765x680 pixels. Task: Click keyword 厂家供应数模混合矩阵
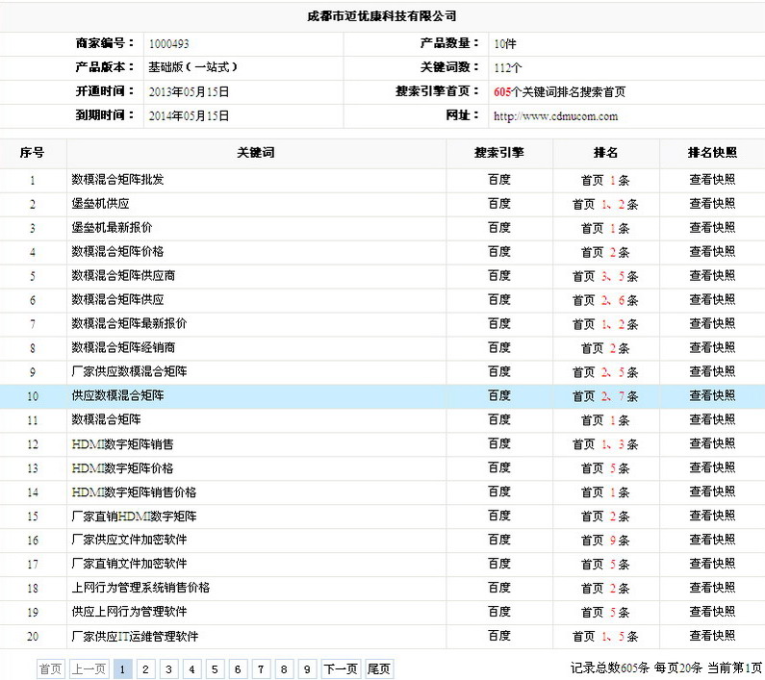tap(129, 371)
